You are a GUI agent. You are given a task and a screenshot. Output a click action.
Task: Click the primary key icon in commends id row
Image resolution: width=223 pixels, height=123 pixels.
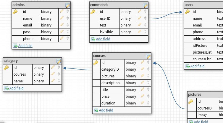tap(93, 11)
